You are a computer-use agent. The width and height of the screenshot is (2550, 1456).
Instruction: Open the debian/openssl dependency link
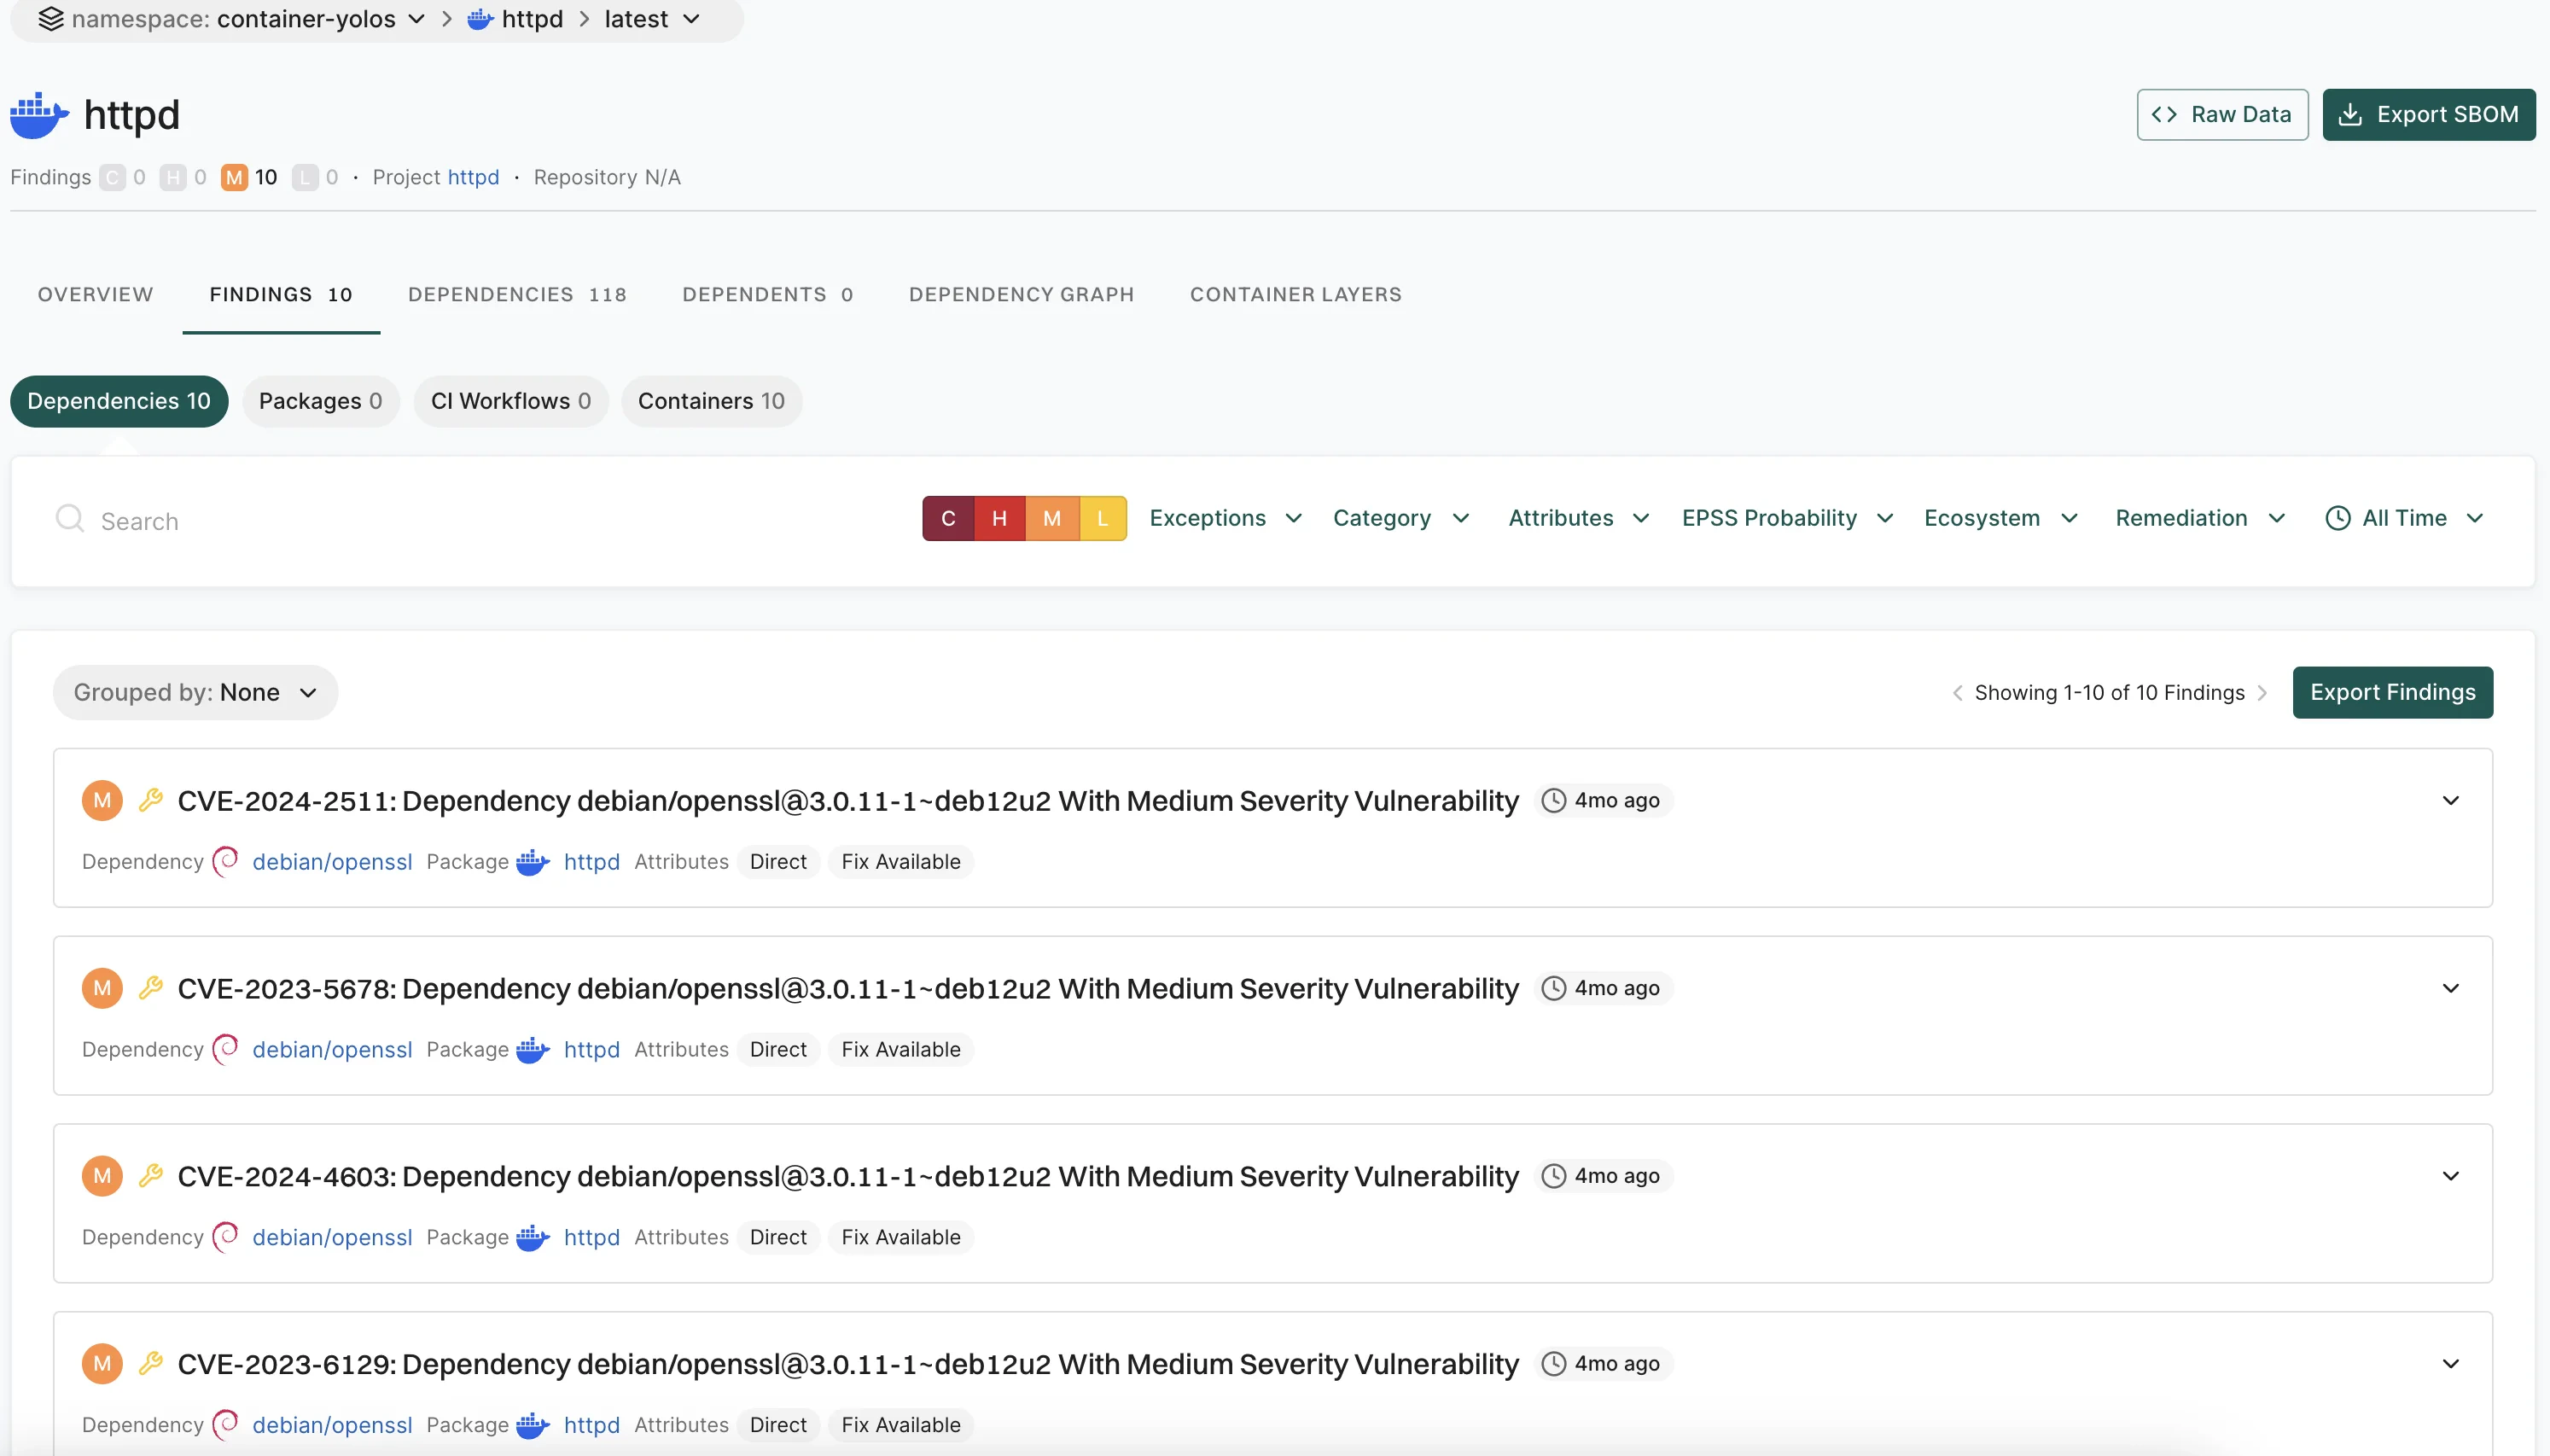331,860
